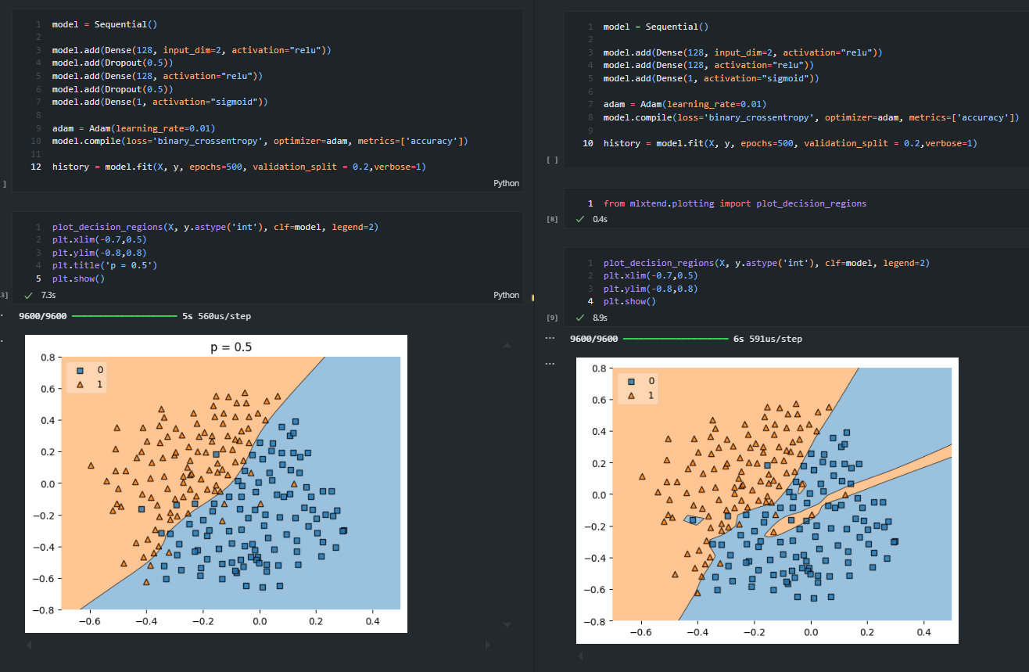Click the right cell's plt.show() line
The width and height of the screenshot is (1029, 672).
629,301
